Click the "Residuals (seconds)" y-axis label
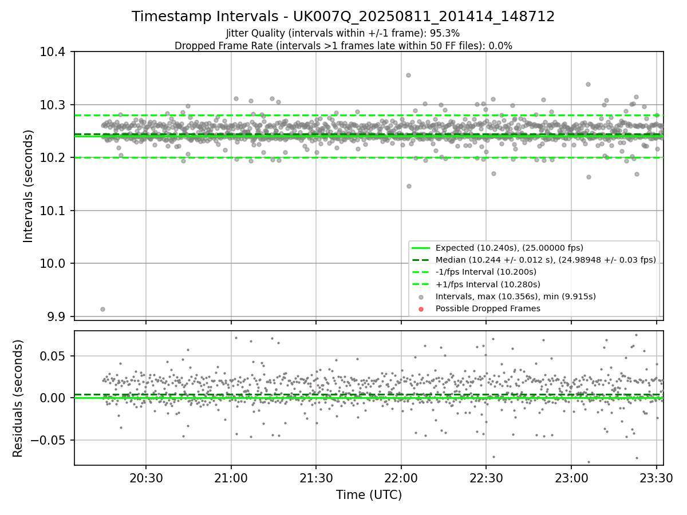 pos(18,398)
